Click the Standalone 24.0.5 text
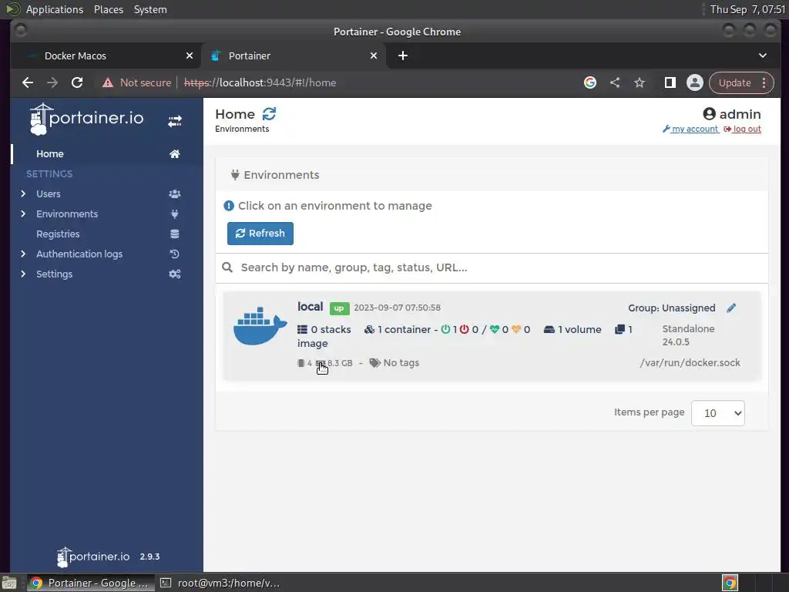This screenshot has height=592, width=789. [x=688, y=335]
